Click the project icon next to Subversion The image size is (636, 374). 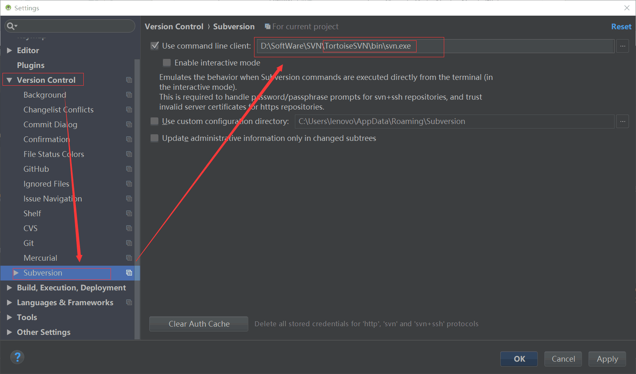pyautogui.click(x=129, y=273)
